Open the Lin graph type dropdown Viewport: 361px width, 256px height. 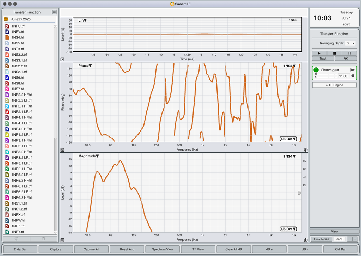pos(82,20)
